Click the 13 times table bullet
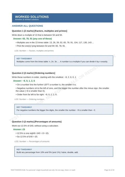The image size is (125, 177). pos(55,42)
